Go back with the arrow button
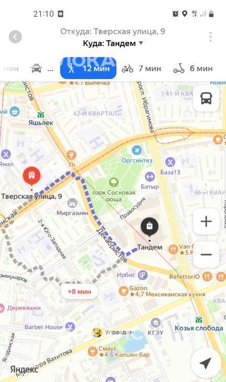 point(15,37)
